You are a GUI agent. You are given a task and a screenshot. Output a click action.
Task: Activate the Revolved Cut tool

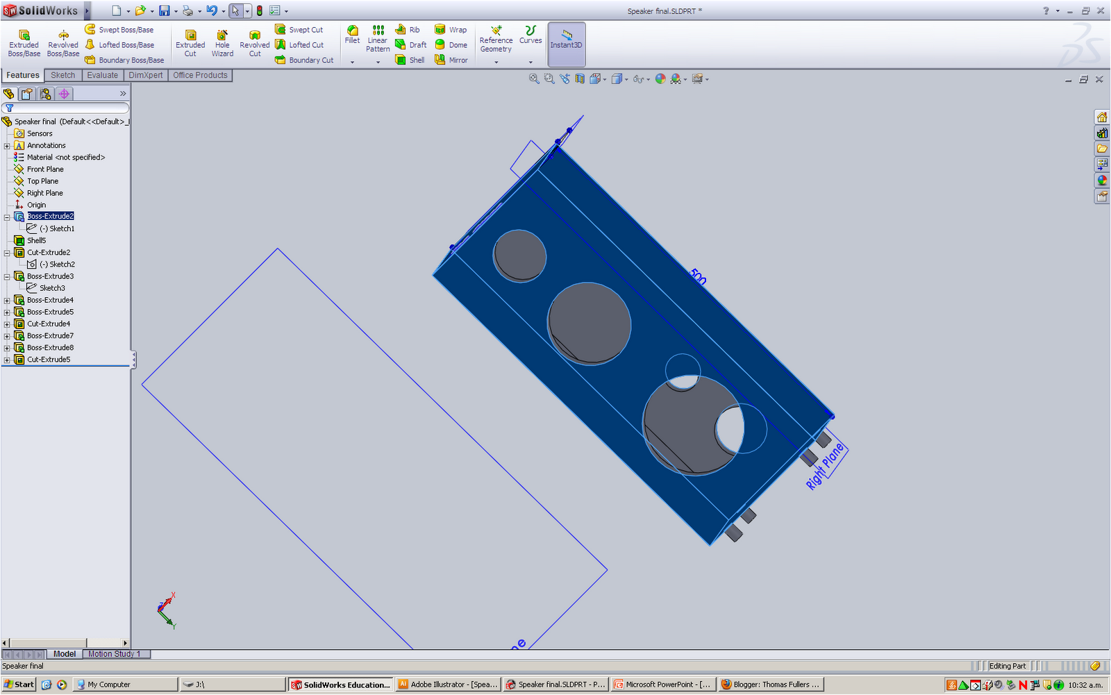coord(254,42)
